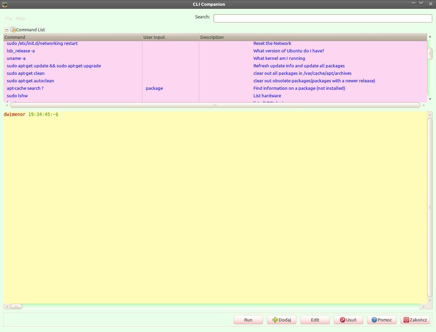Click 'clear out obsolete packages' description

[x=314, y=81]
